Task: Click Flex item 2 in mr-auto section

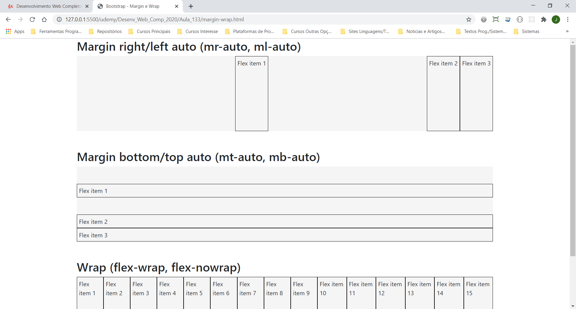Action: (443, 94)
